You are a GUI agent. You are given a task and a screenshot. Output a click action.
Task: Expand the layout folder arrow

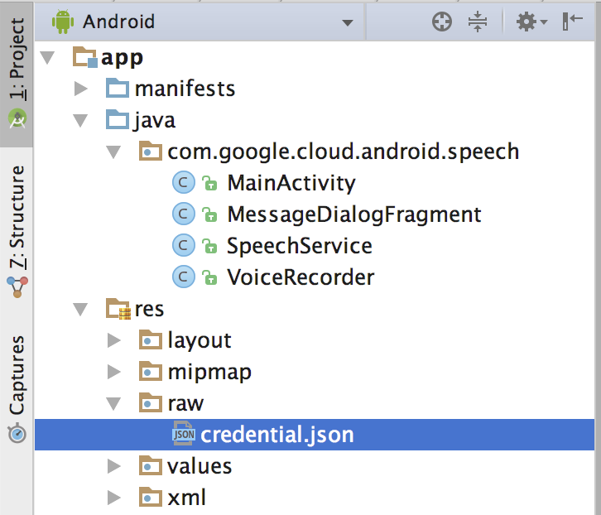[x=114, y=340]
